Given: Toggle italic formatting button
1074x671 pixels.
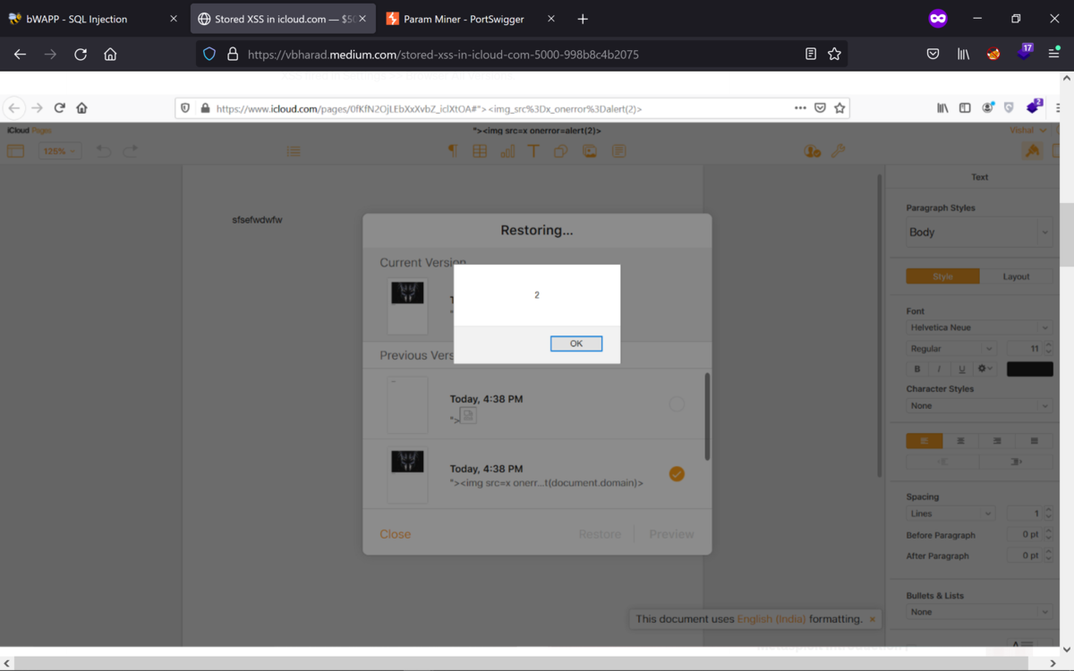Looking at the screenshot, I should point(939,369).
